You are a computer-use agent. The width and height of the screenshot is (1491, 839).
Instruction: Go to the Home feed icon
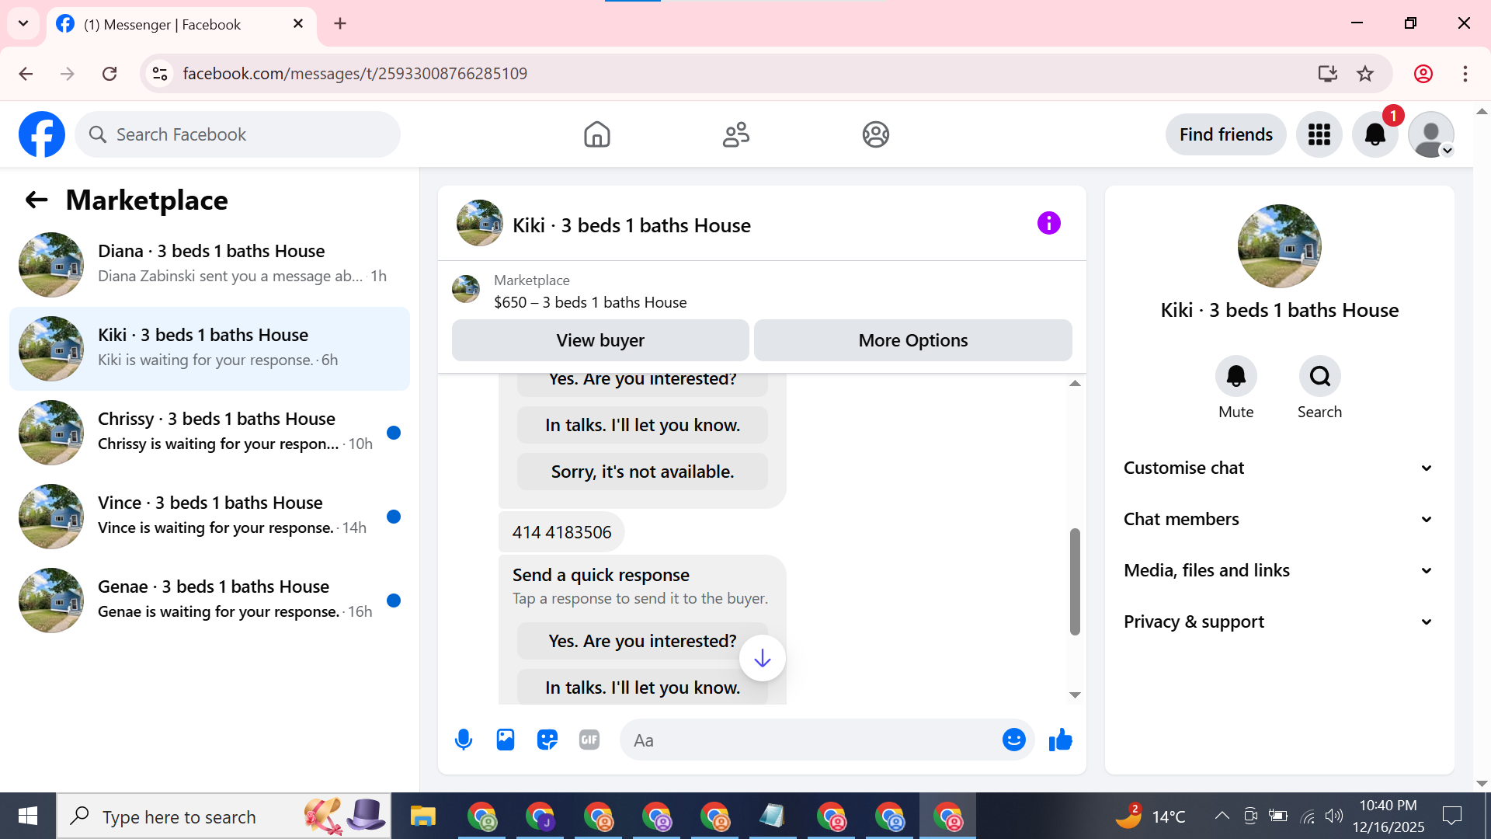596,134
